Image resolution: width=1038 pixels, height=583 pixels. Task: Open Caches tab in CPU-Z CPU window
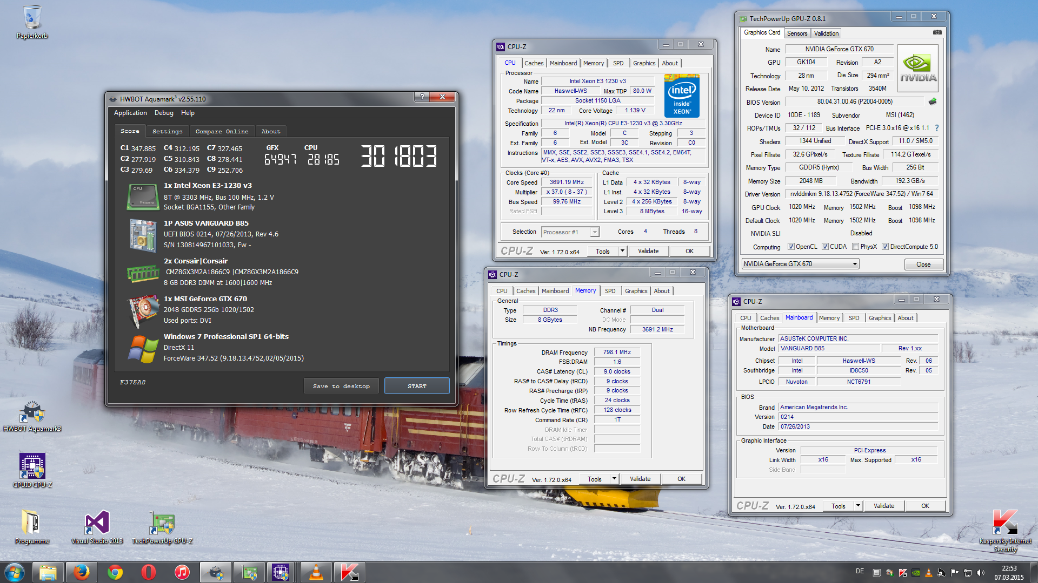point(534,63)
